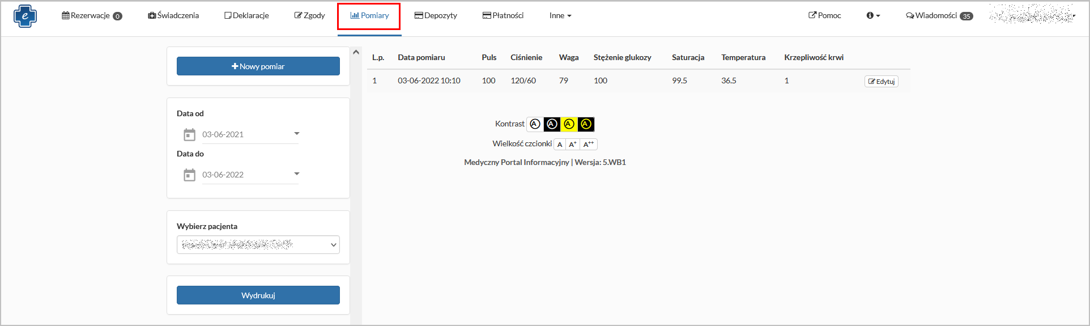Click the Temperatura column header
The height and width of the screenshot is (326, 1090).
click(743, 57)
